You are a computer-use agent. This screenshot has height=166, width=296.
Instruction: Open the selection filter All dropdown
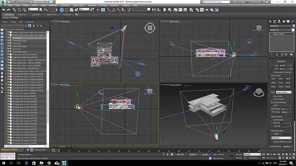coord(33,9)
